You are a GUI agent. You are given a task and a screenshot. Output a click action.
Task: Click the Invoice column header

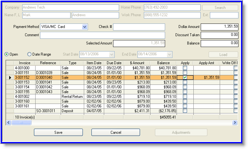coord(24,63)
